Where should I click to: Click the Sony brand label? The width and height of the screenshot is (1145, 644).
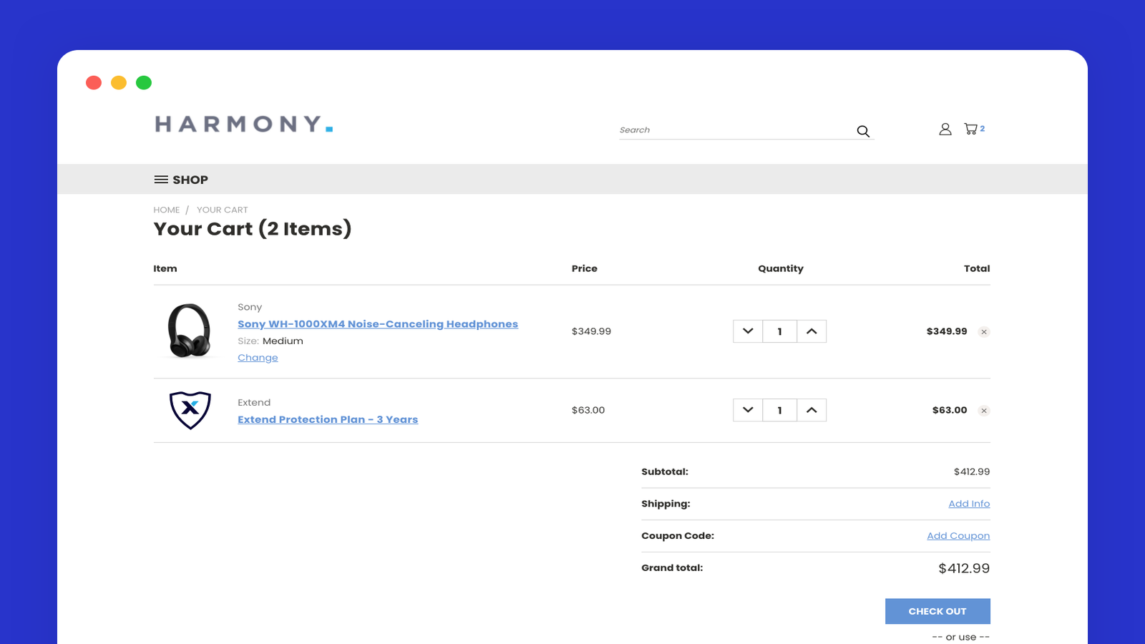tap(250, 307)
